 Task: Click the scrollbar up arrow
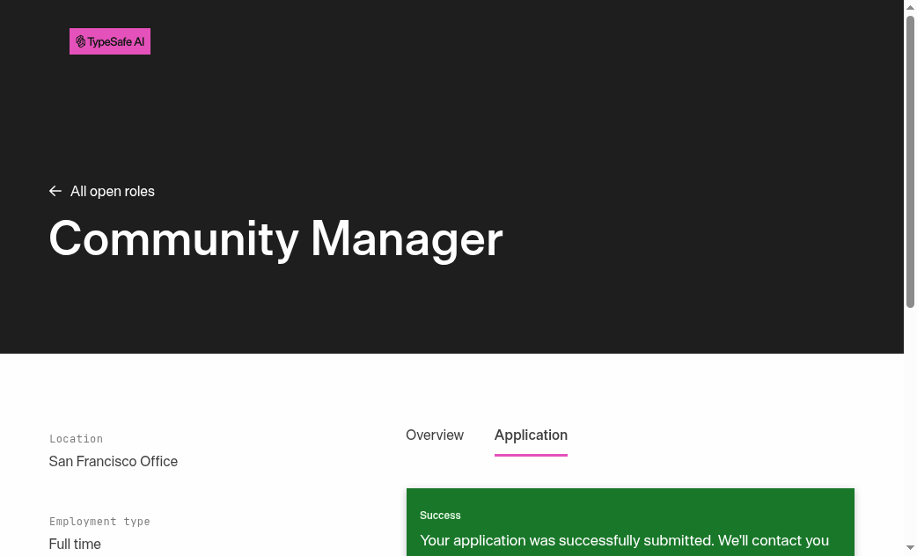[910, 7]
